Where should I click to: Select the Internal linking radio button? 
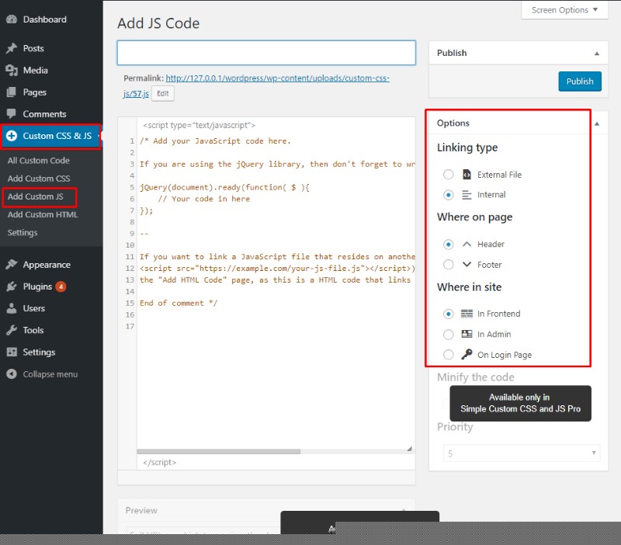[449, 195]
